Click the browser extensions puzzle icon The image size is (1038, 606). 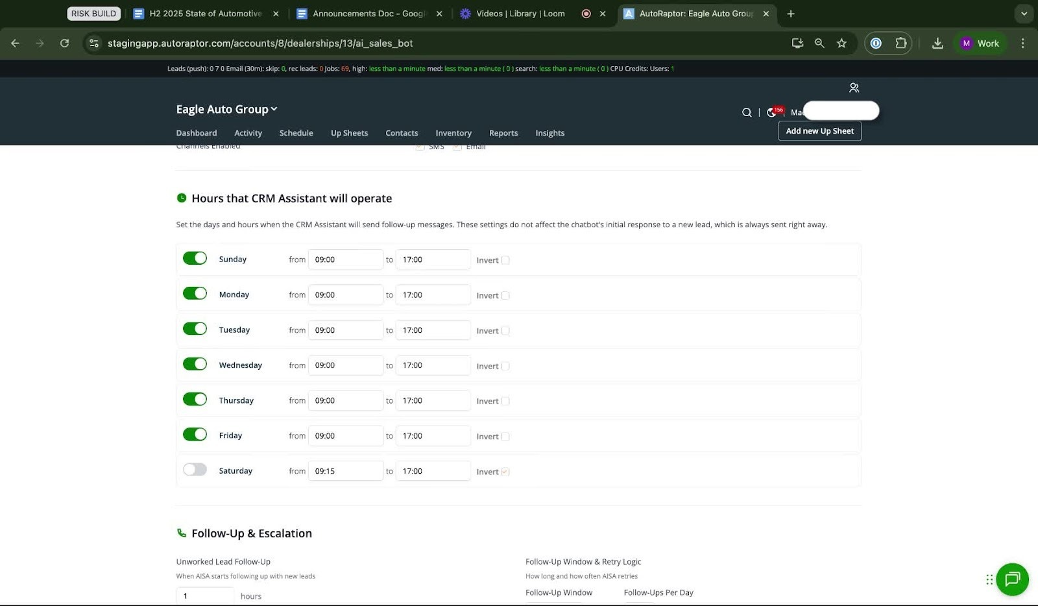tap(900, 43)
